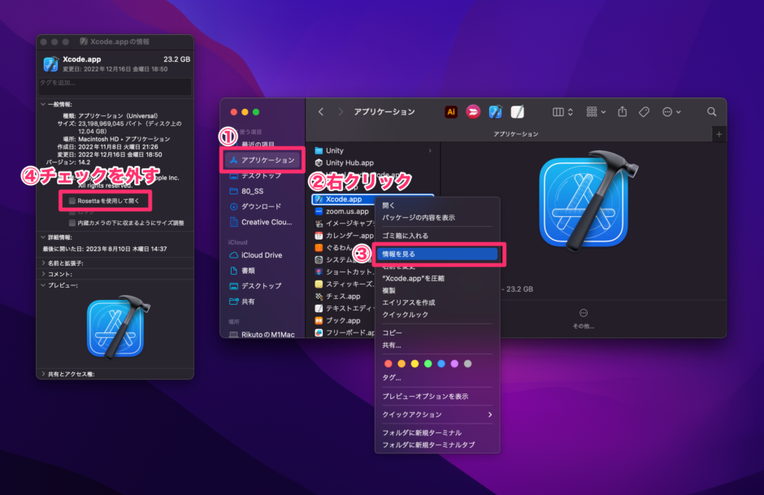Uncheck the Rosettaを使用して開く checkbox
The height and width of the screenshot is (495, 764).
point(72,201)
